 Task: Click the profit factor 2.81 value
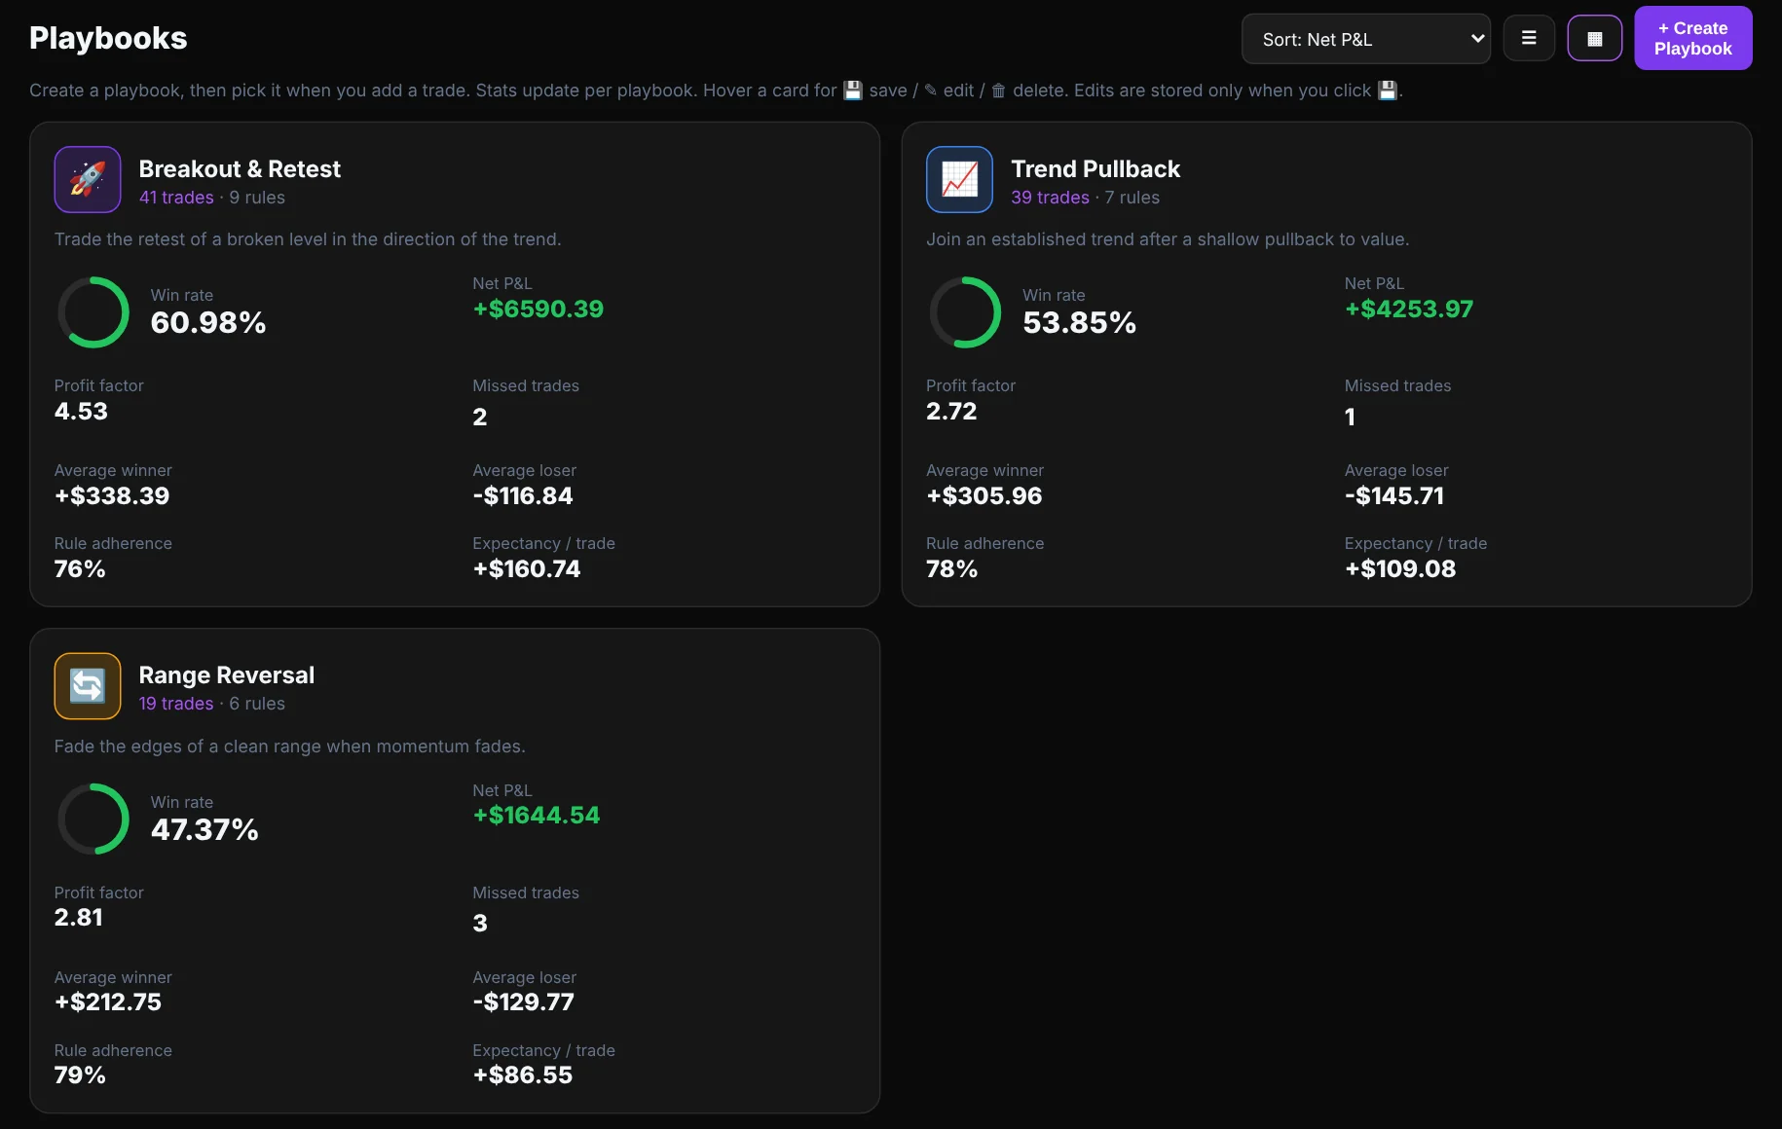[79, 918]
